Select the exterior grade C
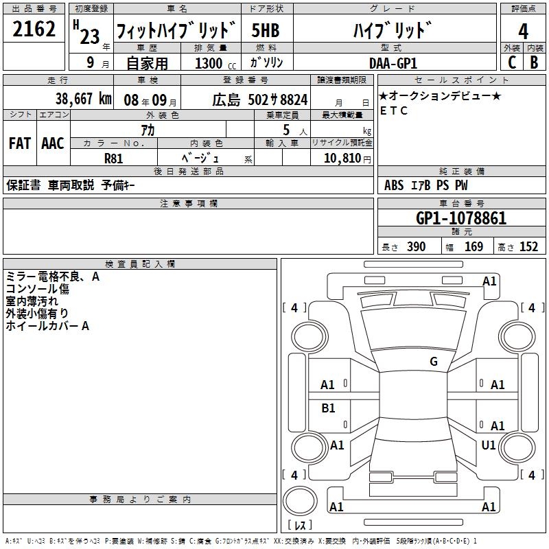This screenshot has width=549, height=549. point(512,62)
